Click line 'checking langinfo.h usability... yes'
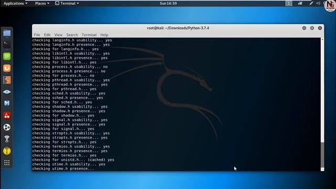Screen dimensions: 336x189 [x=72, y=40]
